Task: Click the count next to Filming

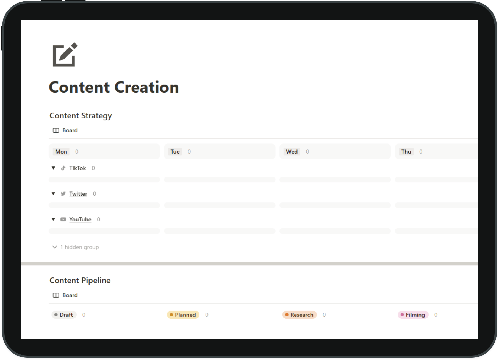Action: (x=436, y=315)
